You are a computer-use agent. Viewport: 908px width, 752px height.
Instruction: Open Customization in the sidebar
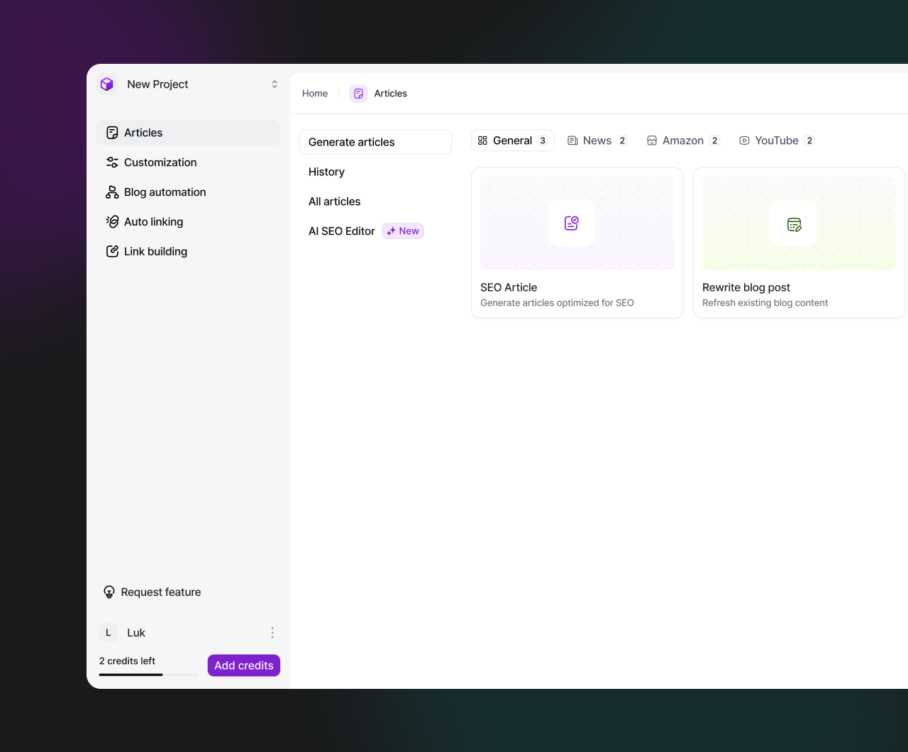coord(188,162)
